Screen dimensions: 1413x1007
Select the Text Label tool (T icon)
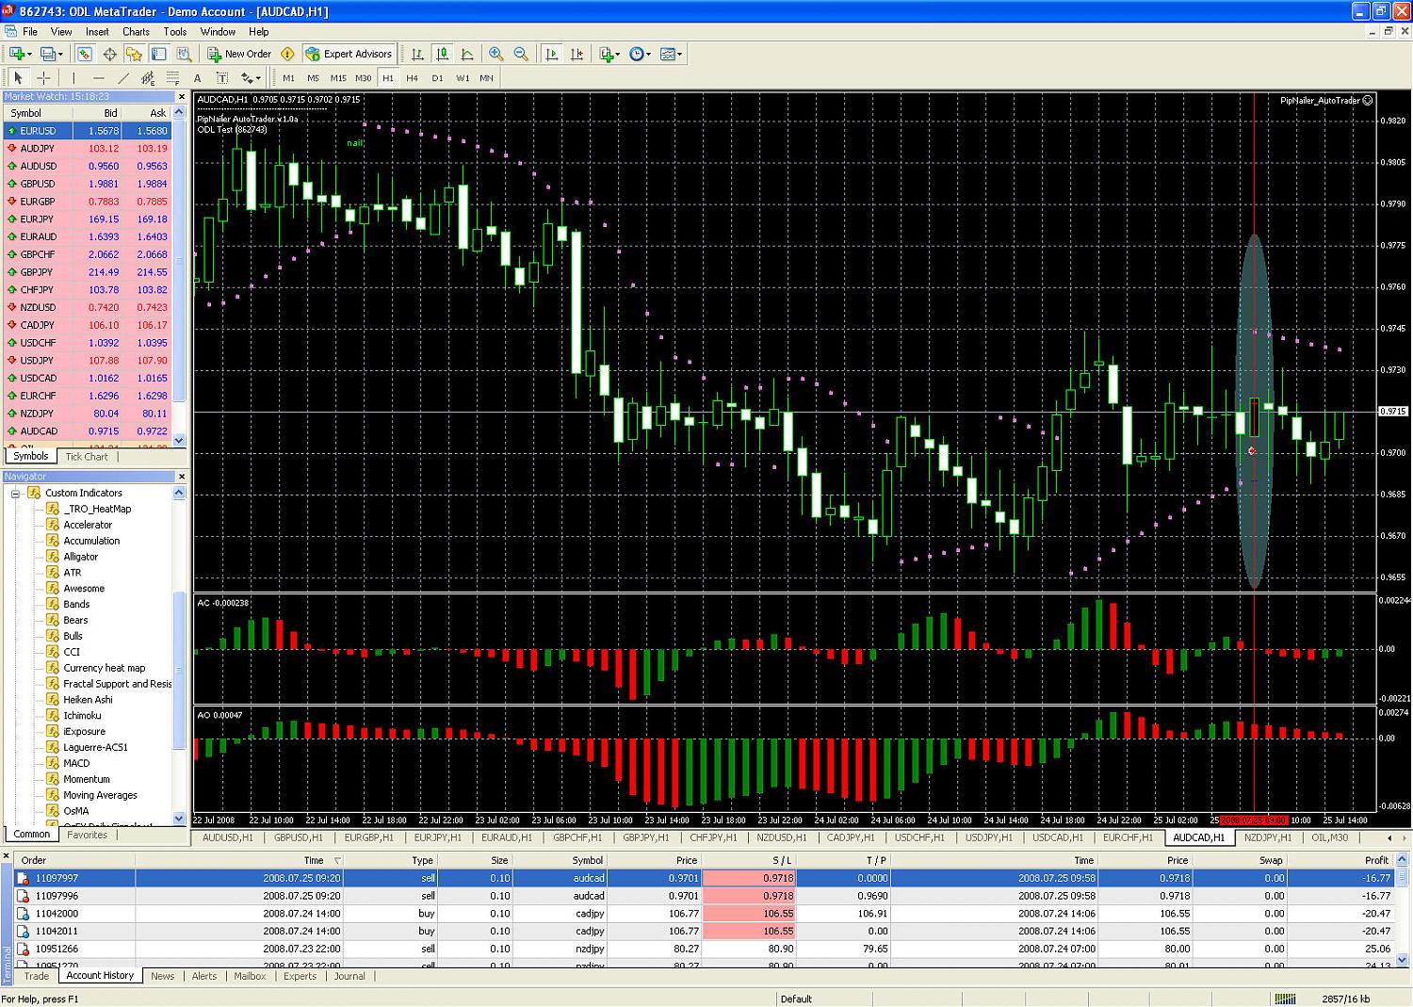tap(222, 77)
